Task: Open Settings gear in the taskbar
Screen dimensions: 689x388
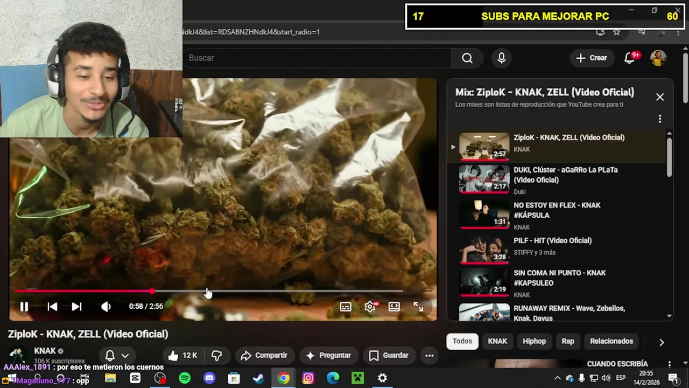Action: pyautogui.click(x=382, y=378)
